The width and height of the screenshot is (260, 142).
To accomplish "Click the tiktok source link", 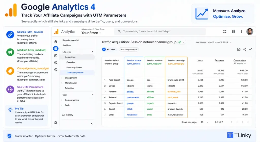I will pyautogui.click(x=129, y=109).
